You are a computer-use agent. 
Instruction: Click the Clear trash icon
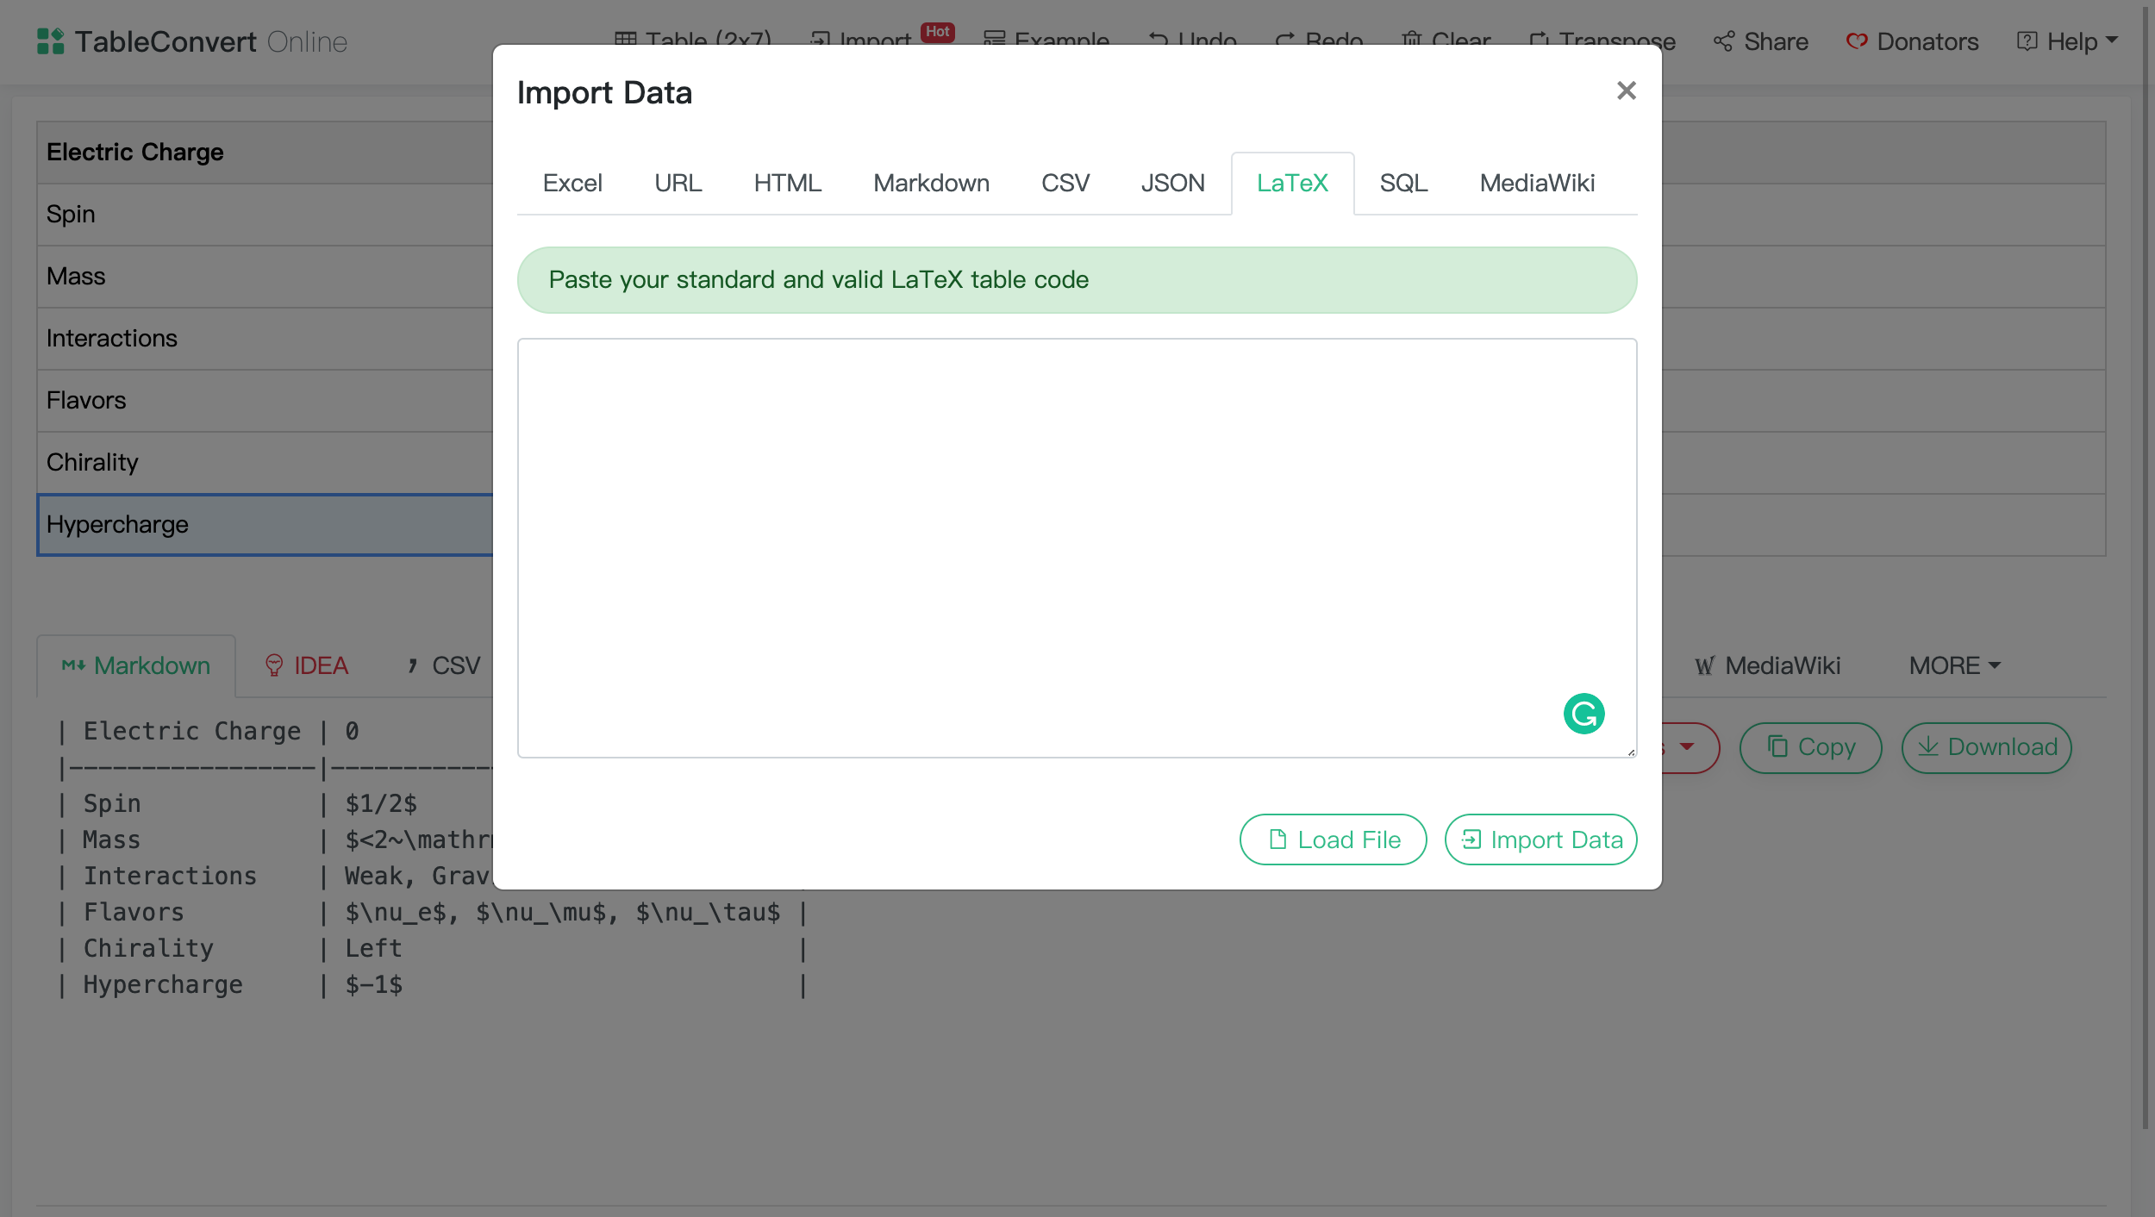pyautogui.click(x=1412, y=39)
